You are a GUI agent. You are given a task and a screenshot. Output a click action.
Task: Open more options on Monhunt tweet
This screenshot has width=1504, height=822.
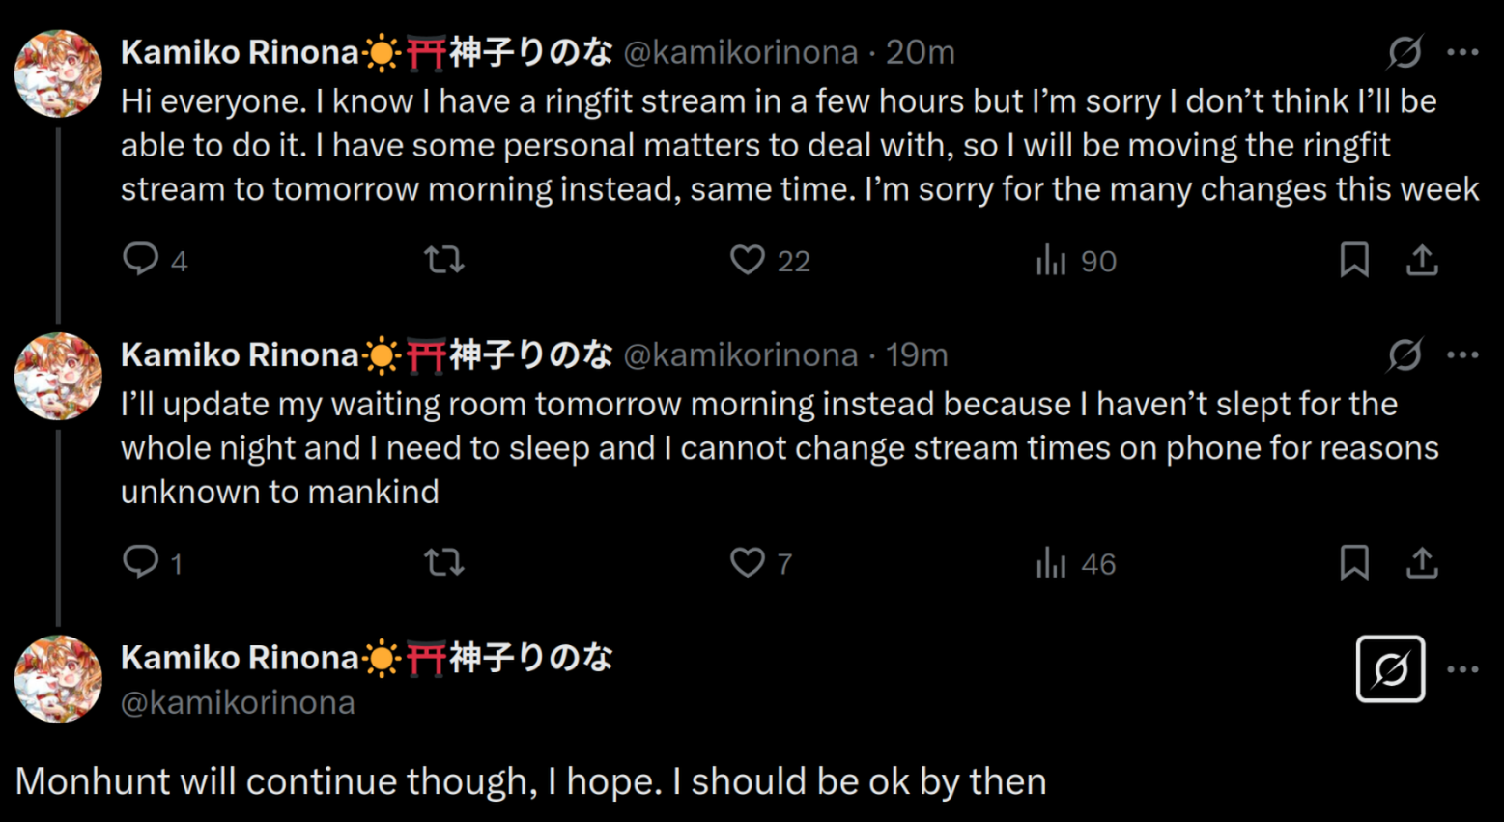point(1462,668)
